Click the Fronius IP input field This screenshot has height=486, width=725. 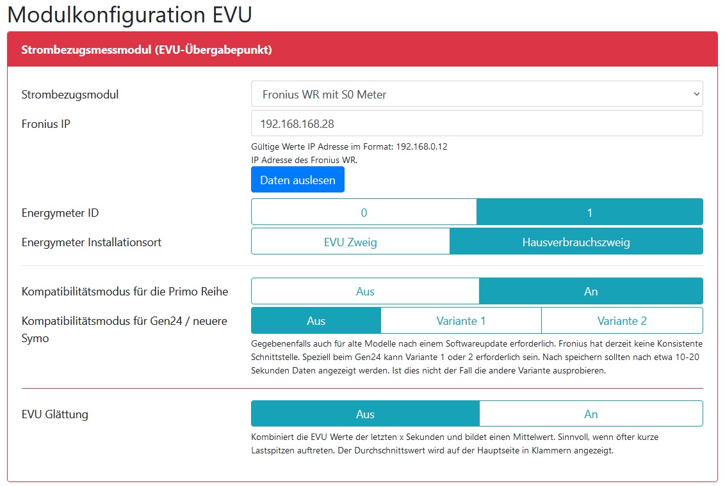(x=477, y=123)
